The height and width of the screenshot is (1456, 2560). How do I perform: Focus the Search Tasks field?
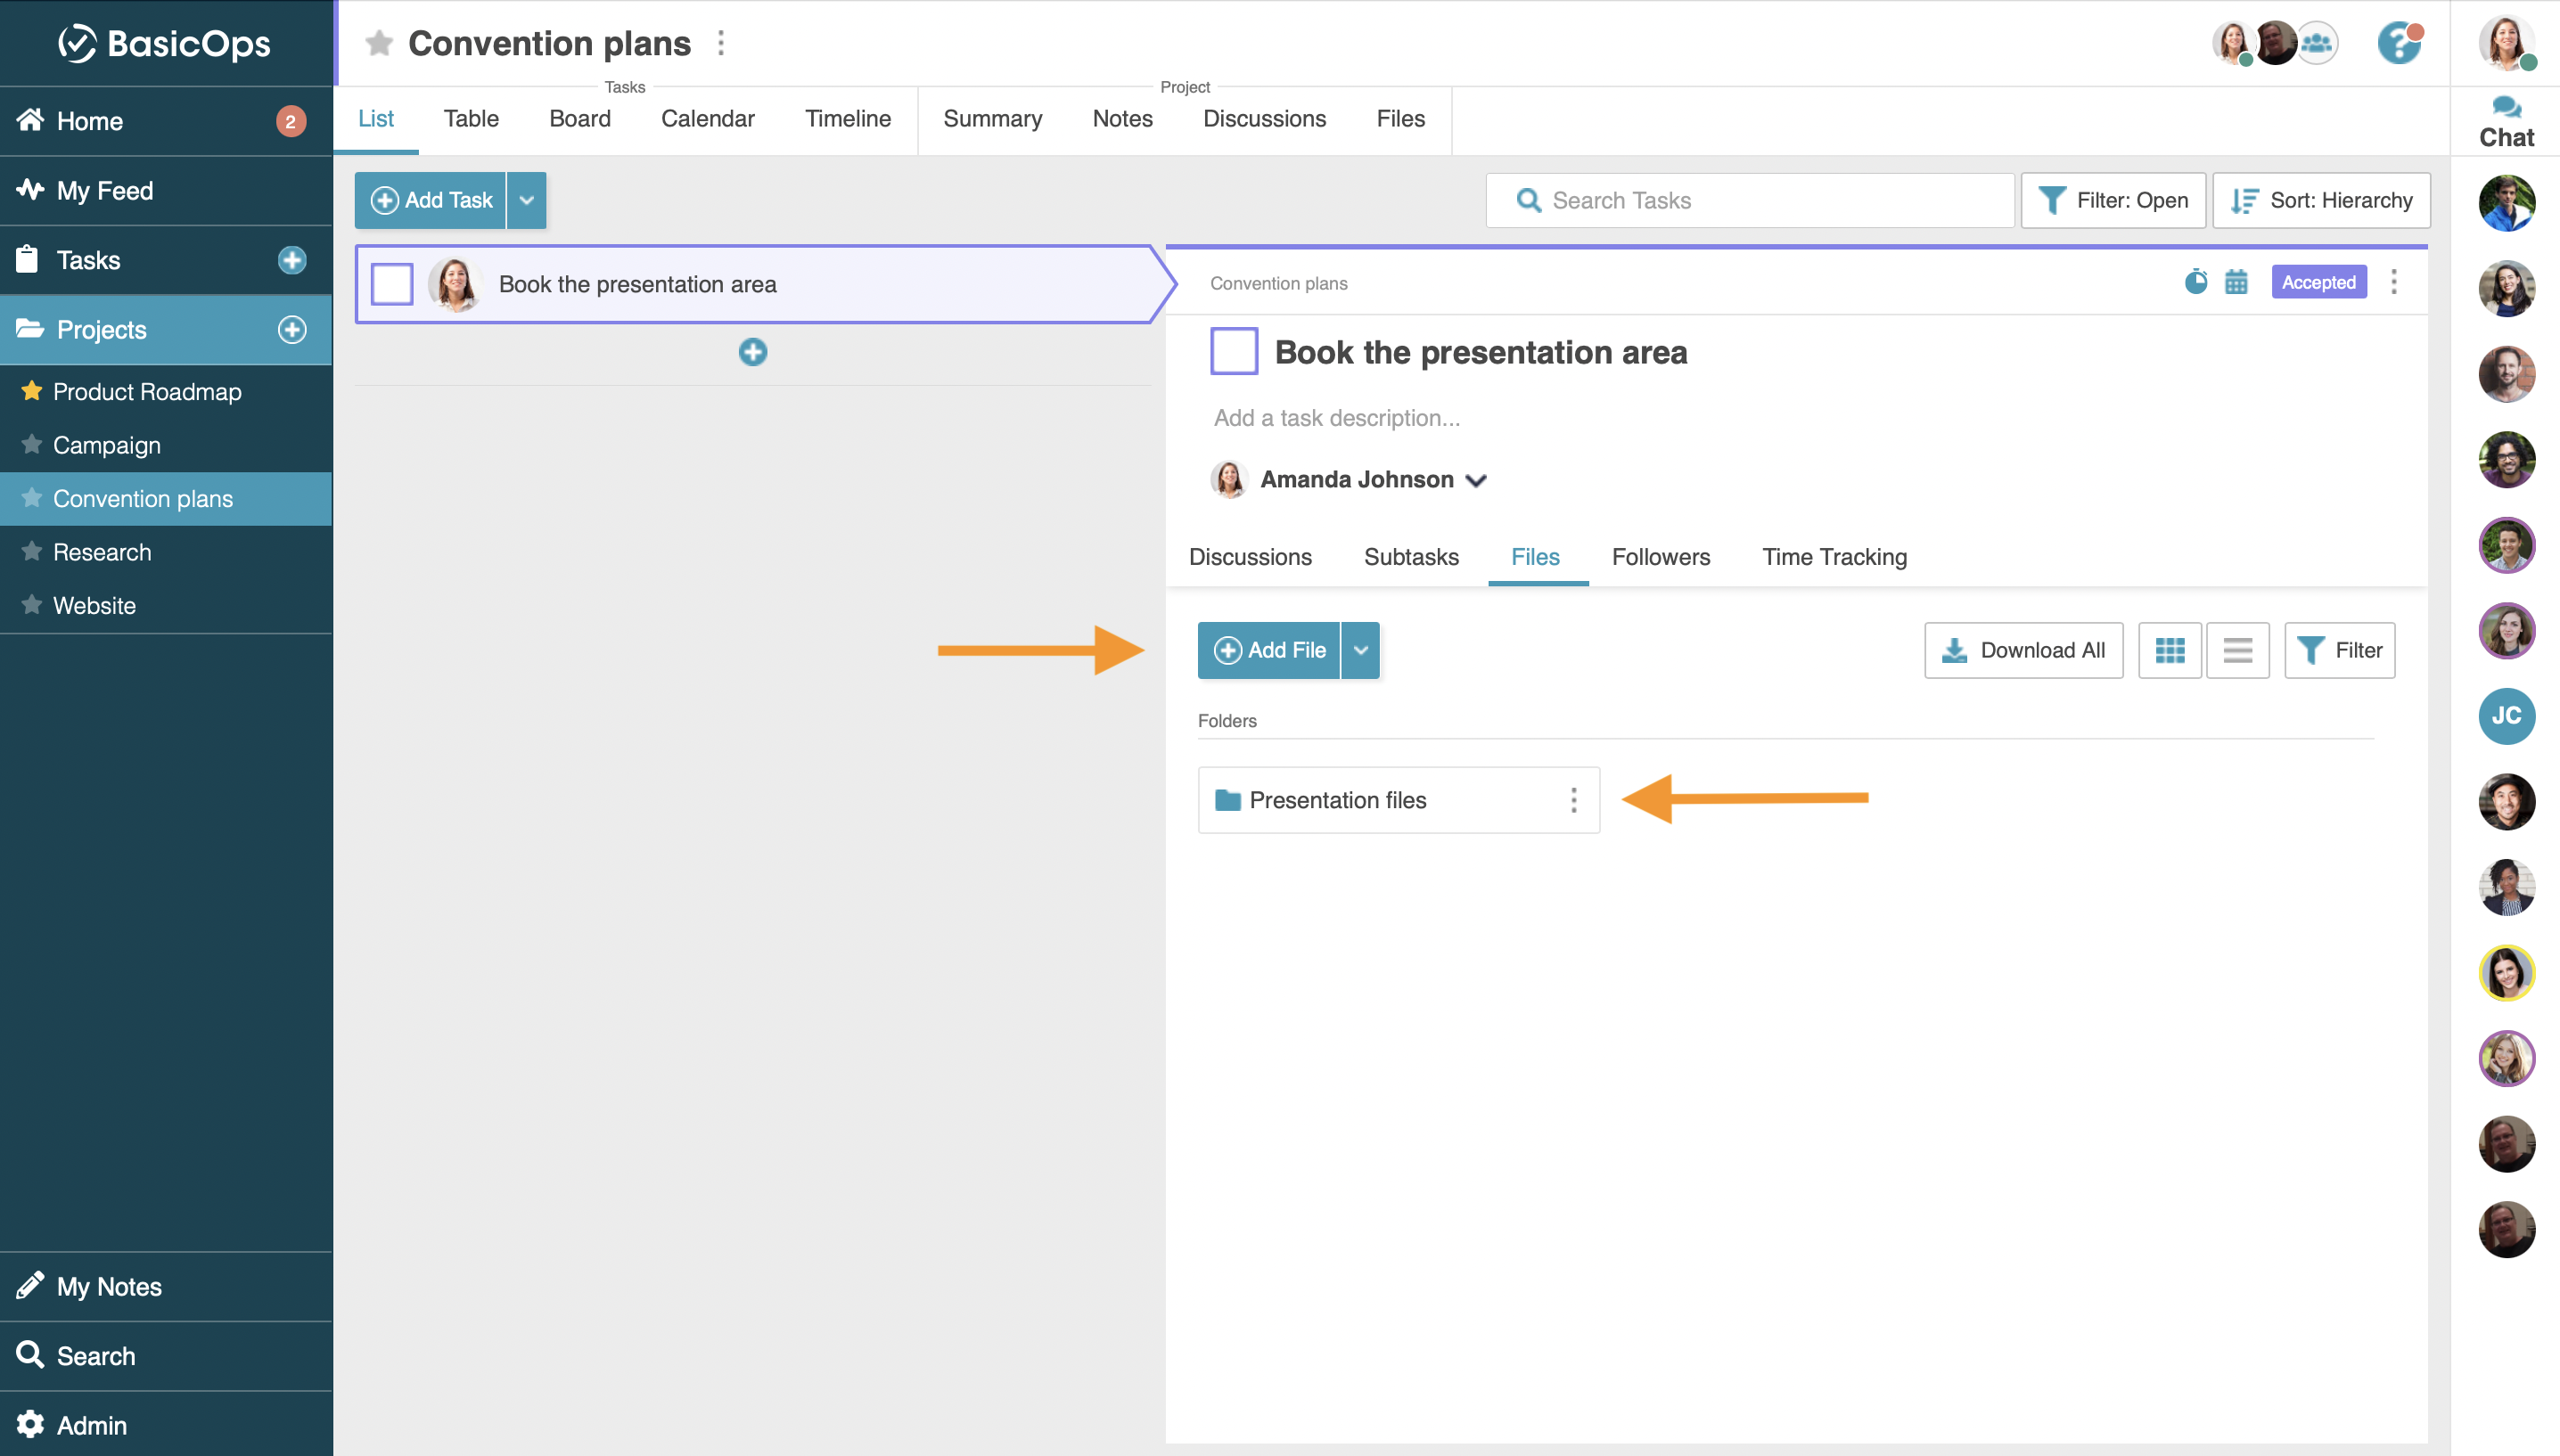pyautogui.click(x=1750, y=200)
